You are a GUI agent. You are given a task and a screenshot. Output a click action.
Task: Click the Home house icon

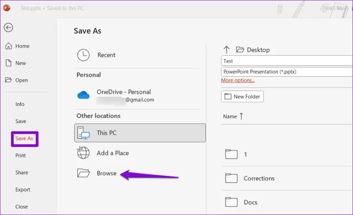pyautogui.click(x=8, y=46)
